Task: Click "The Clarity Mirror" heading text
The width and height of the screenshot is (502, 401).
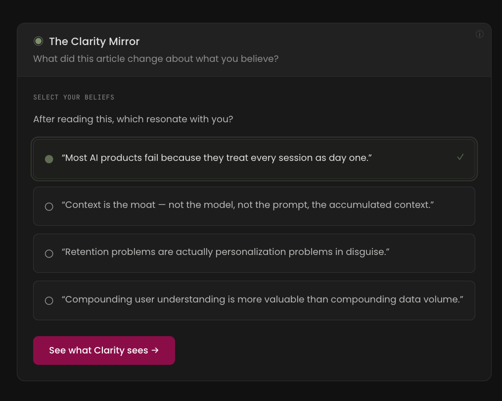Action: pyautogui.click(x=94, y=42)
